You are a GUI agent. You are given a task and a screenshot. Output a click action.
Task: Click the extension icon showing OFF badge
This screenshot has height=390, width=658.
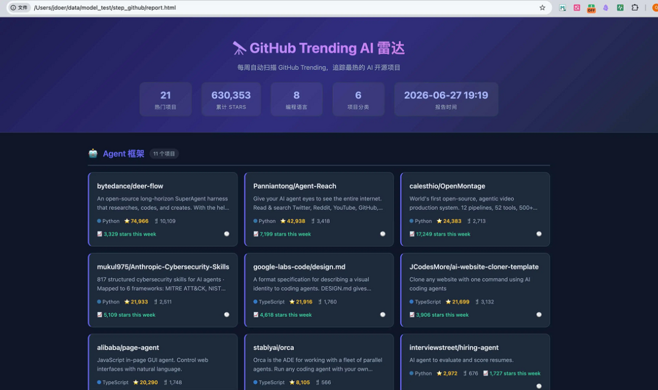(x=591, y=8)
